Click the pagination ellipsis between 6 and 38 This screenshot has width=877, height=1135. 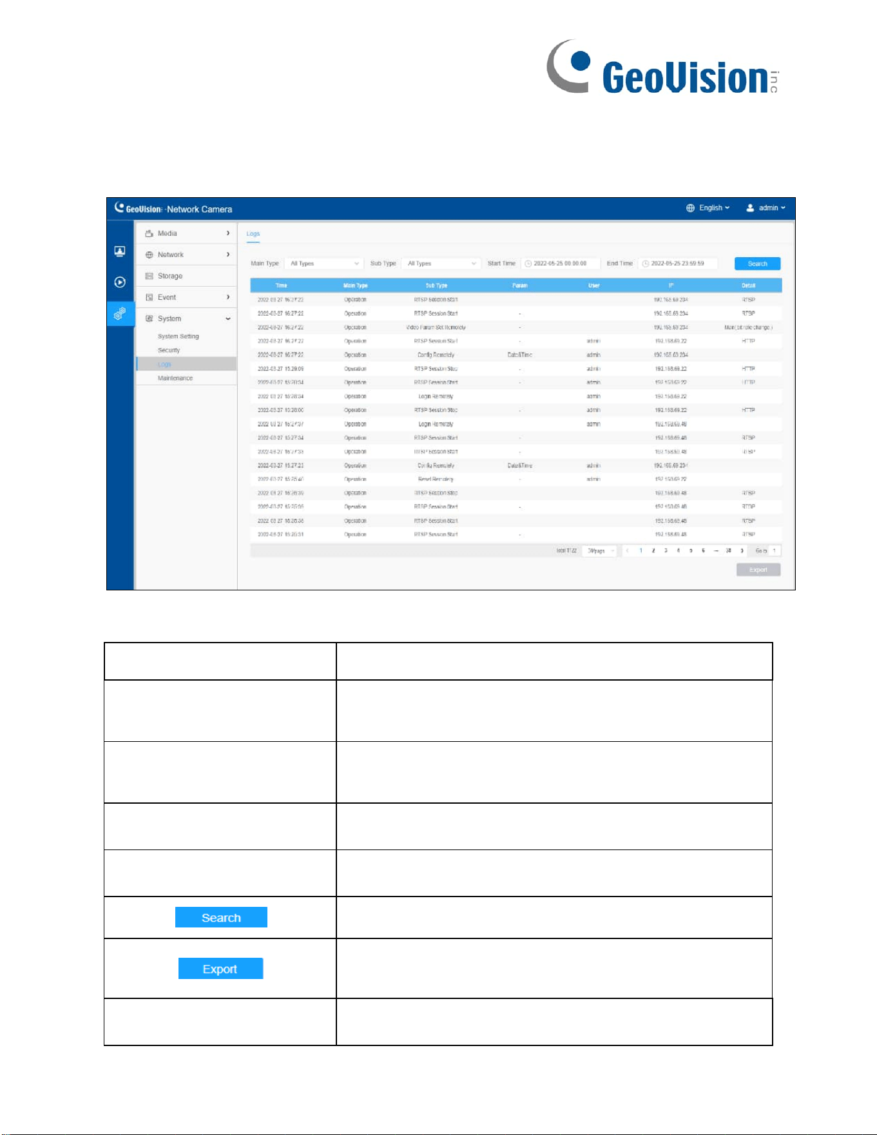[x=716, y=551]
